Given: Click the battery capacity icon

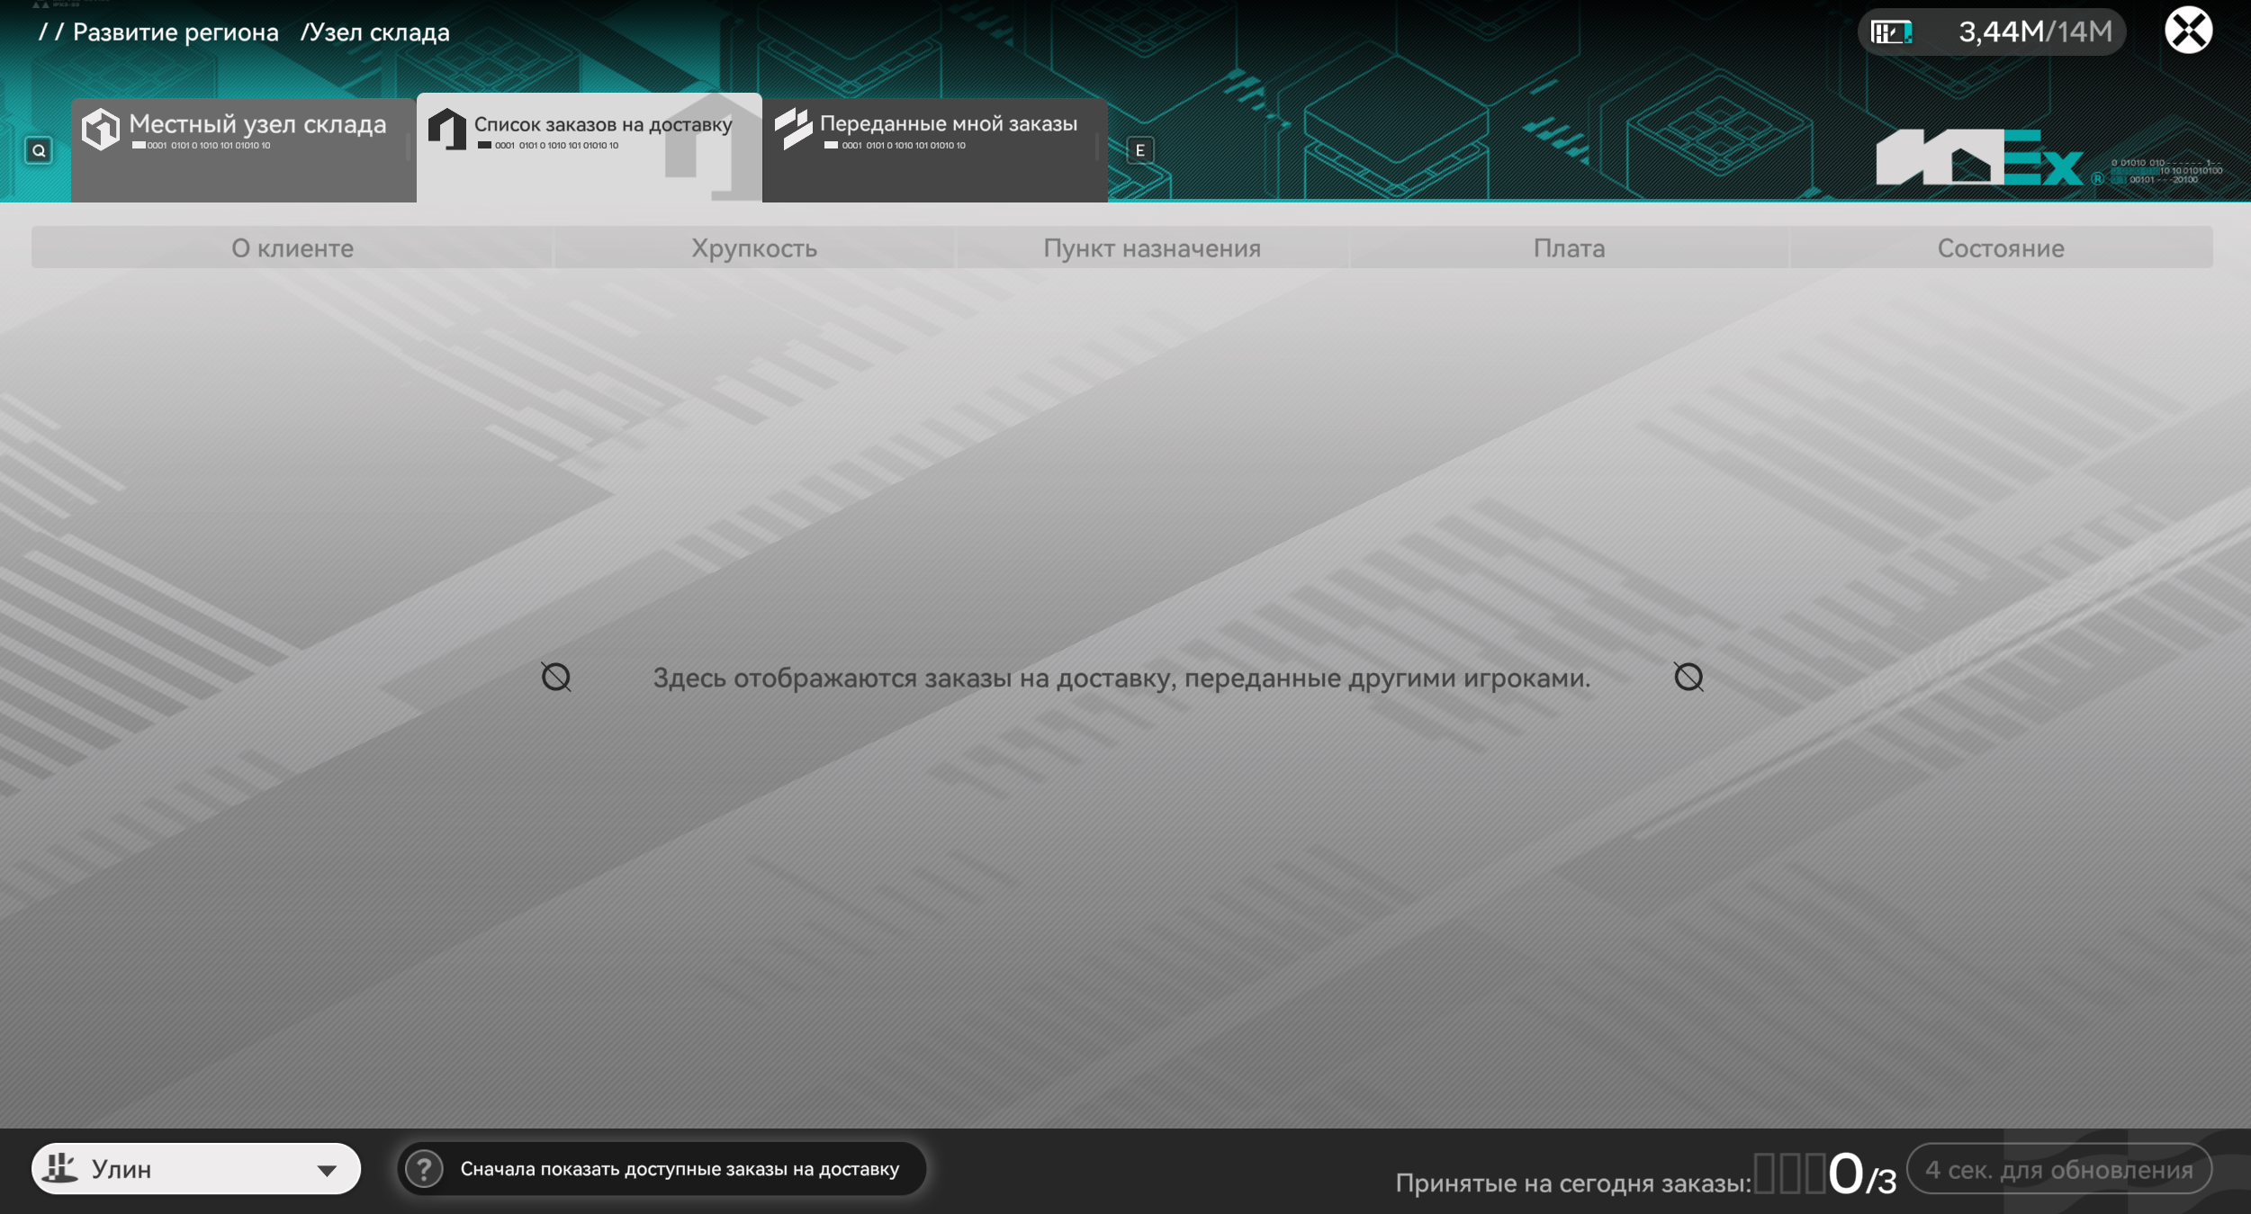Looking at the screenshot, I should coord(1891,33).
